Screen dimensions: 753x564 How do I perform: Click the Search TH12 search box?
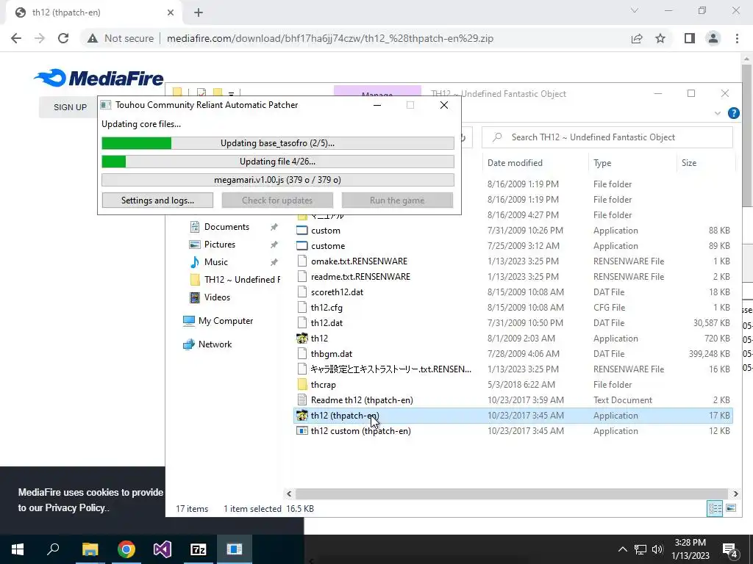pyautogui.click(x=607, y=137)
